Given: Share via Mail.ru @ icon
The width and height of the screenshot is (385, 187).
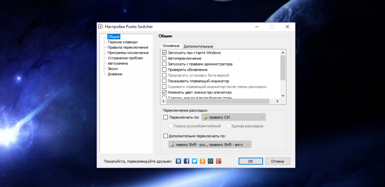Looking at the screenshot, I should click(211, 161).
